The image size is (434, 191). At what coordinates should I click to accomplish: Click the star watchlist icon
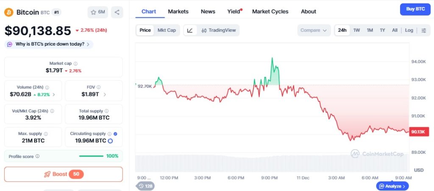(x=93, y=12)
